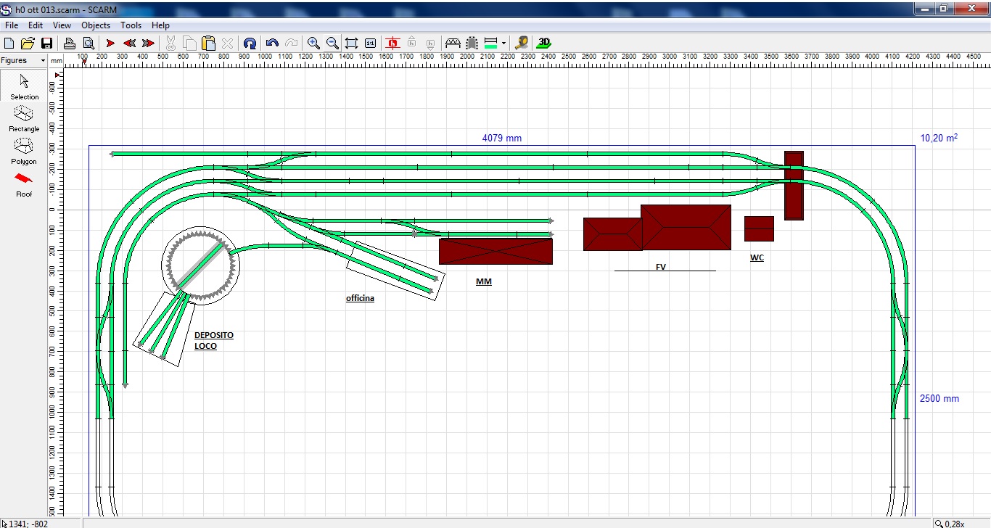The image size is (991, 528).
Task: Select the MM text label
Action: coord(484,281)
